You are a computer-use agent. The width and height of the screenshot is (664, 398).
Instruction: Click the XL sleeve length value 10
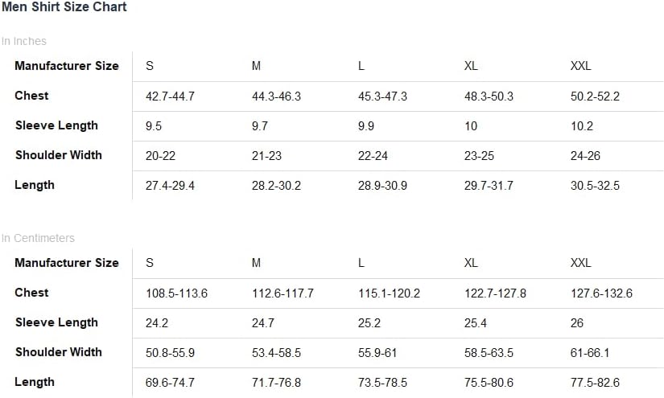click(x=471, y=126)
